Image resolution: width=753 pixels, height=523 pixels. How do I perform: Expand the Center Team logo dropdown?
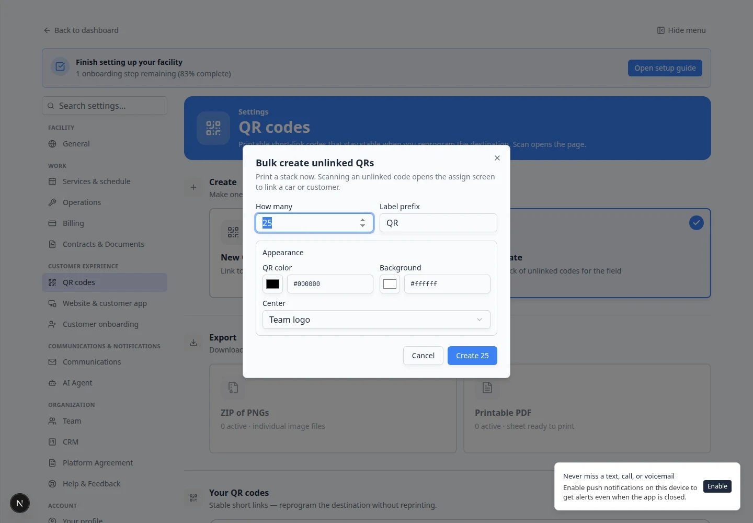tap(376, 320)
